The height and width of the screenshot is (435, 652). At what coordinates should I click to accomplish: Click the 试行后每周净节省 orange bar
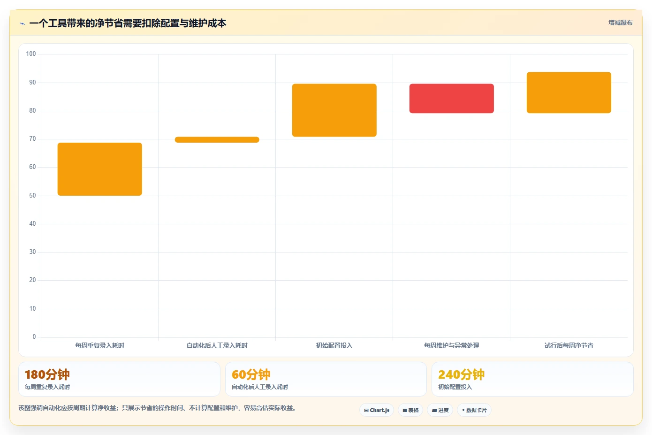pyautogui.click(x=569, y=92)
